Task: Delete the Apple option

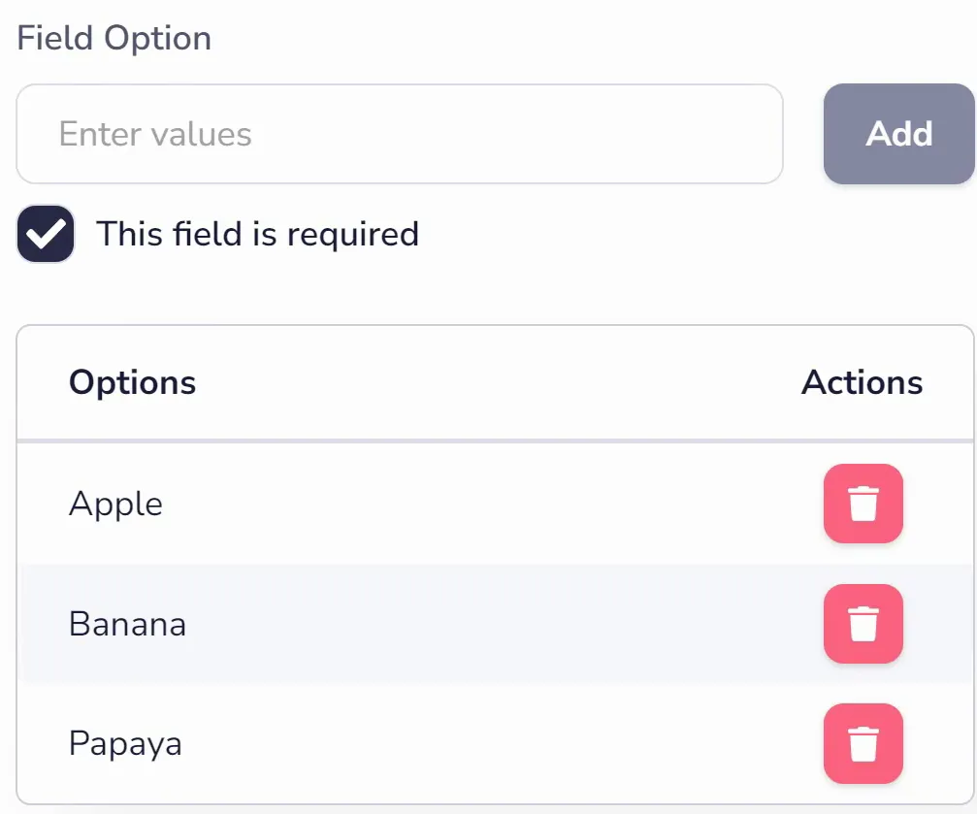Action: (x=863, y=504)
